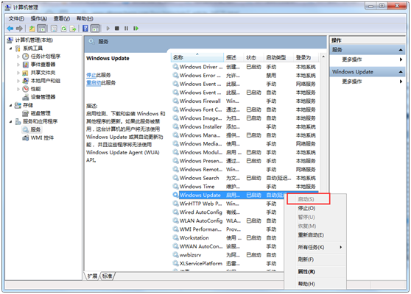
Task: Switch to the 标准 tab
Action: click(108, 276)
